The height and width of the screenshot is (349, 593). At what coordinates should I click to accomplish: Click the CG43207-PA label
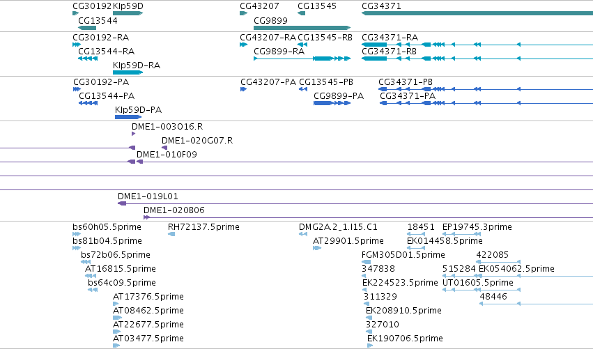[x=268, y=82]
